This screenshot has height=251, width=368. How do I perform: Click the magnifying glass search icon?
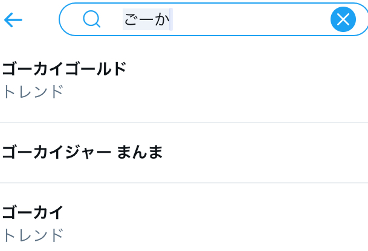pyautogui.click(x=91, y=20)
